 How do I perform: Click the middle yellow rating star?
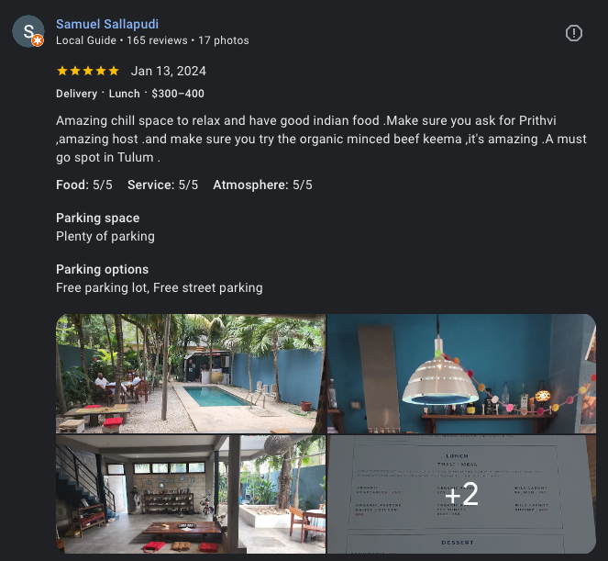88,71
